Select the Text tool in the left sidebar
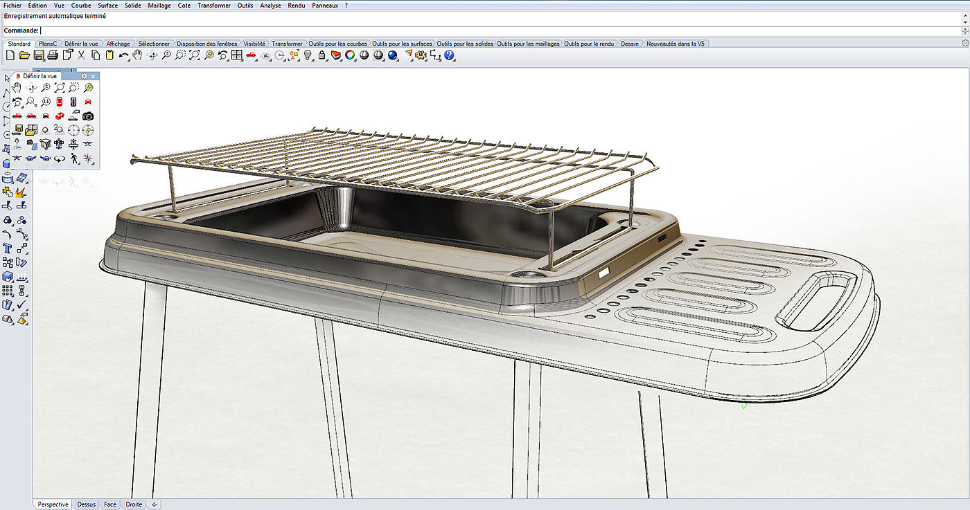The width and height of the screenshot is (970, 510). point(8,247)
